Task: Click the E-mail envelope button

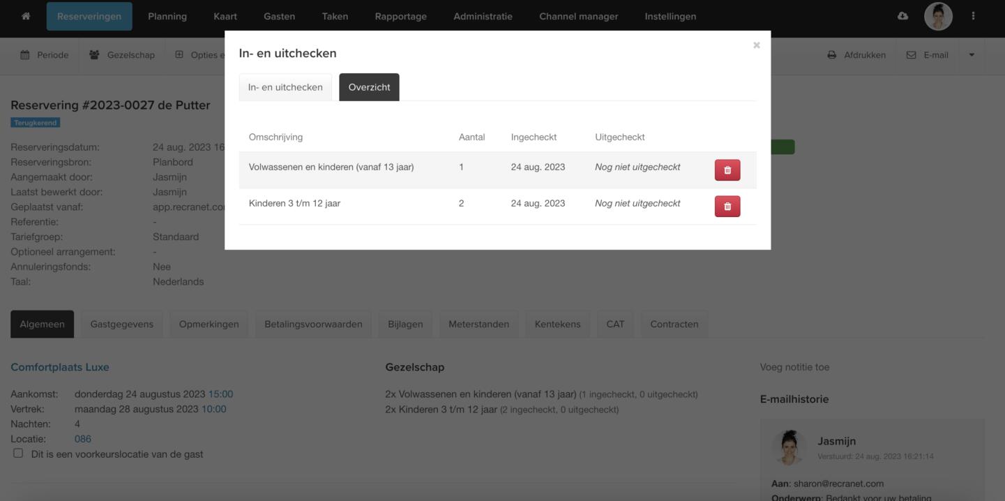Action: tap(927, 55)
